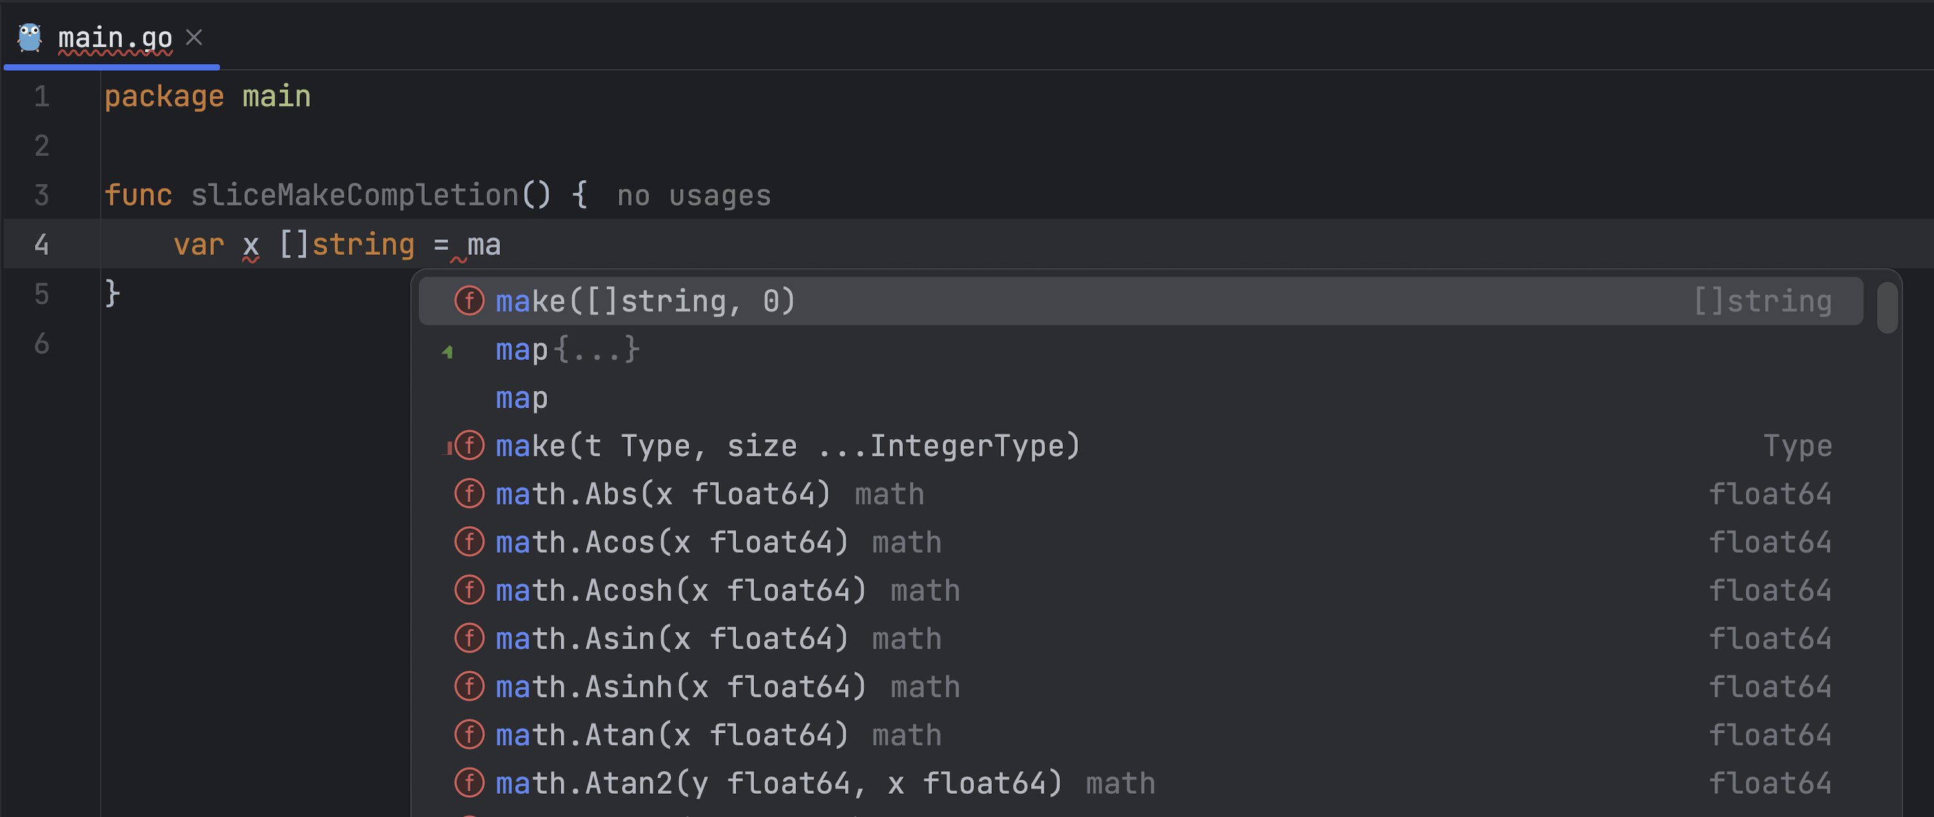Click the Go gopher file icon

30,37
